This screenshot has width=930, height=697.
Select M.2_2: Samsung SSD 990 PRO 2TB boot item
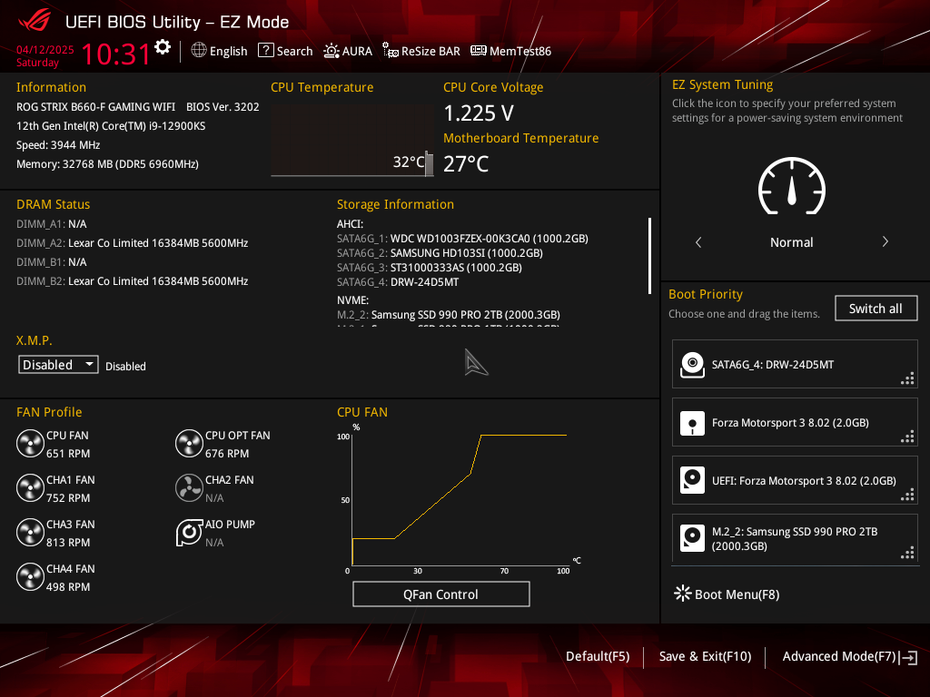coord(795,538)
